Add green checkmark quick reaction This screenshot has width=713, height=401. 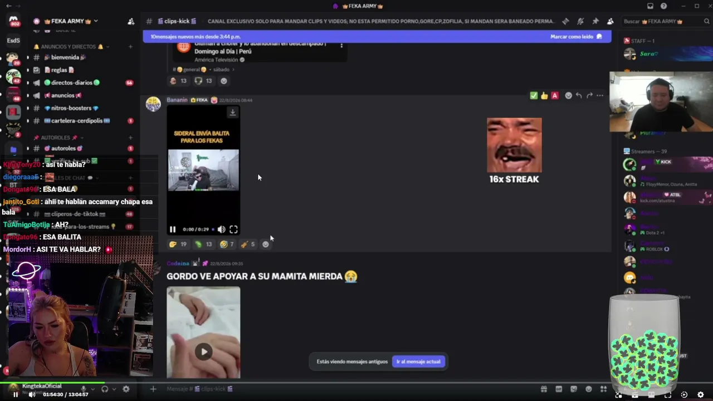[x=534, y=96]
